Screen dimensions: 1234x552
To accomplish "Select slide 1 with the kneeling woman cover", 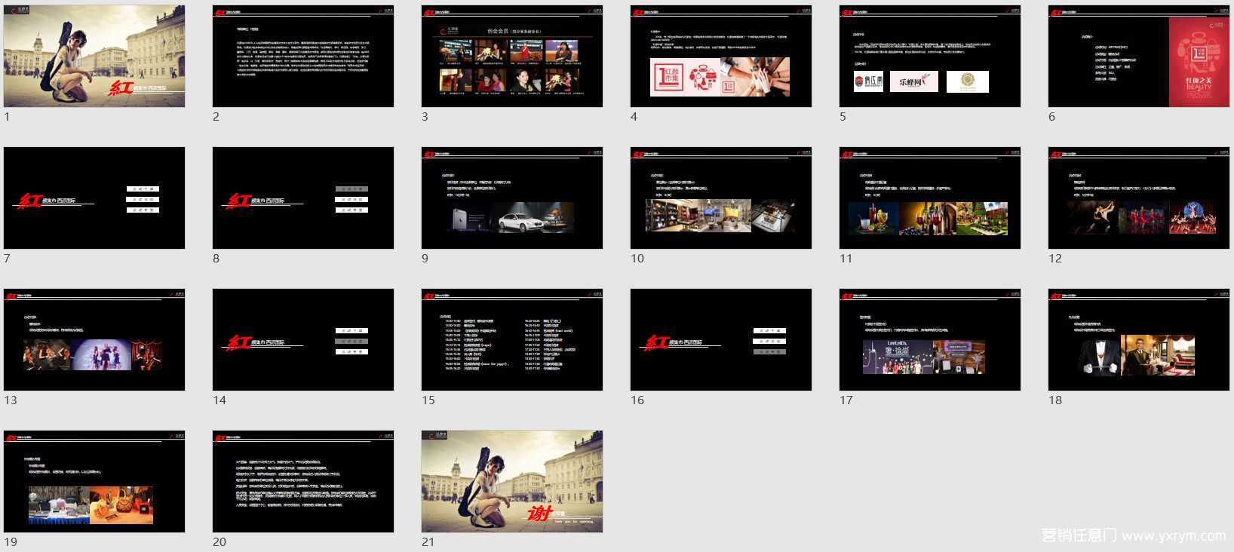I will tap(94, 57).
